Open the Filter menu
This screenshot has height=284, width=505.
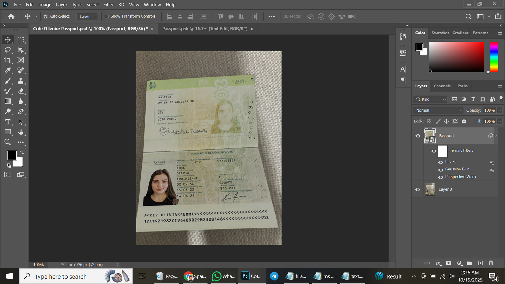click(x=108, y=5)
